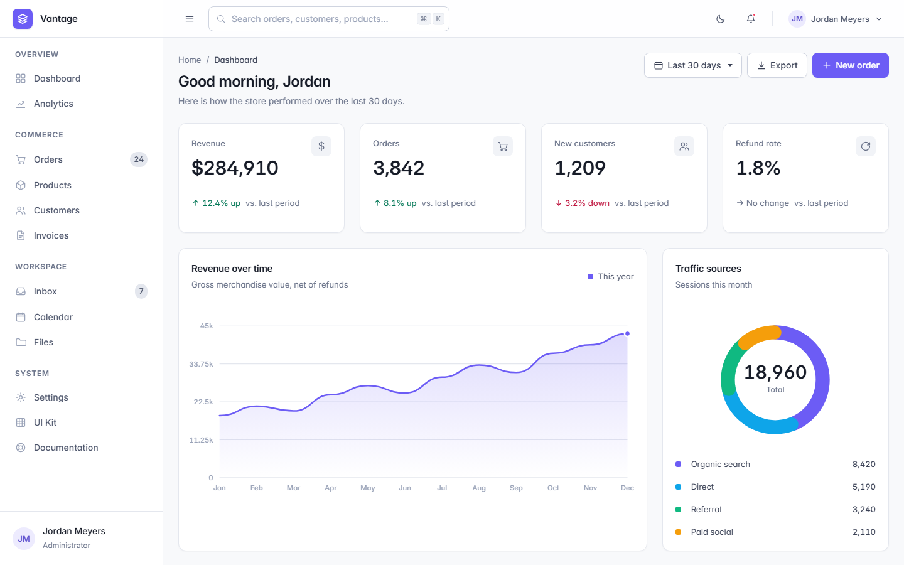
Task: Click the Organic search purple legend swatch
Action: coord(678,465)
